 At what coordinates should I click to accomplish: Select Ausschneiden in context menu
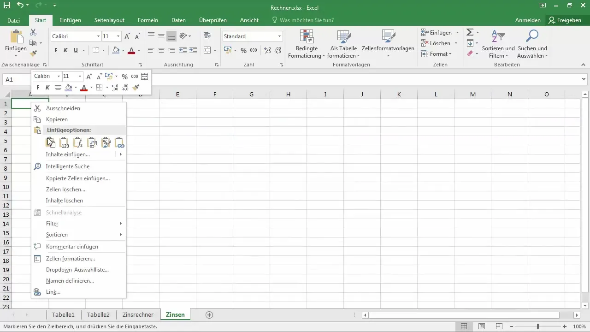pos(79,108)
